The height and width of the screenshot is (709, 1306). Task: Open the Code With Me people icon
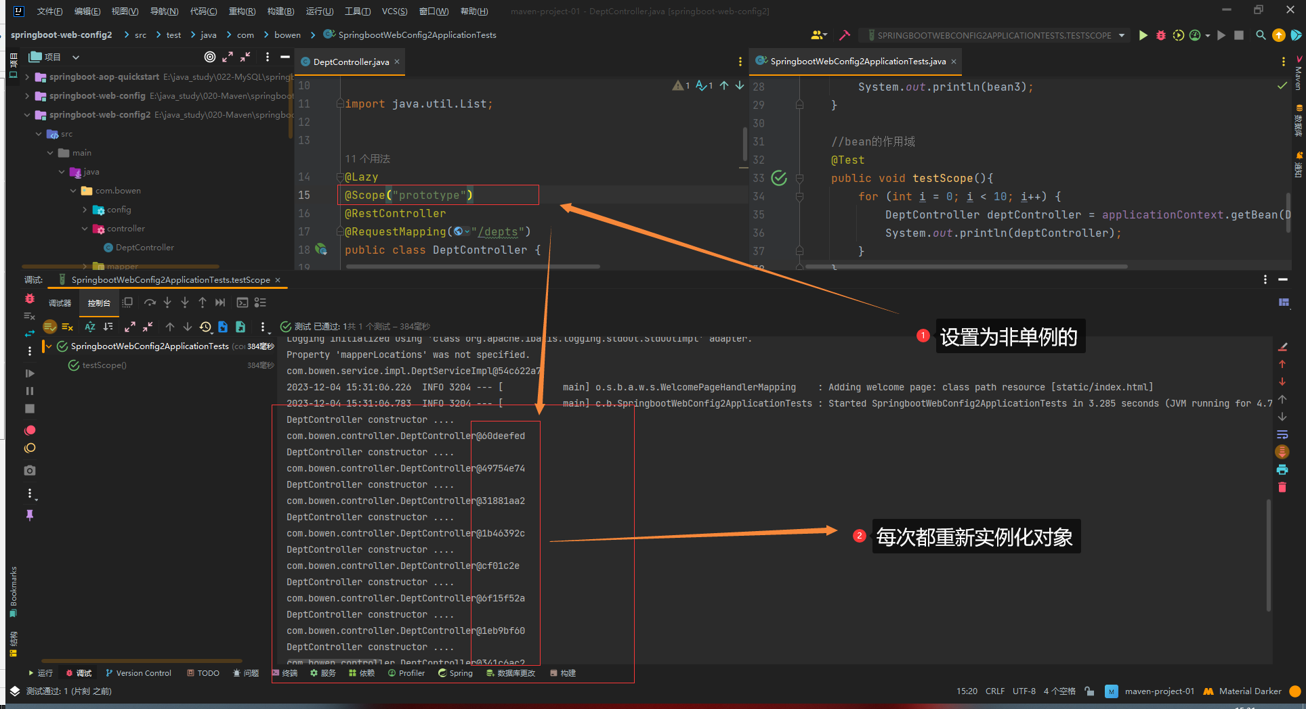(818, 35)
